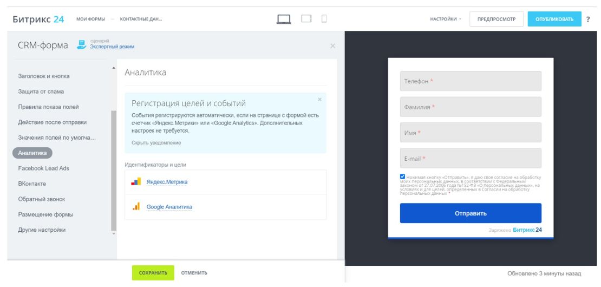Click the Идентификаторы и цели label
This screenshot has width=601, height=287.
(155, 165)
